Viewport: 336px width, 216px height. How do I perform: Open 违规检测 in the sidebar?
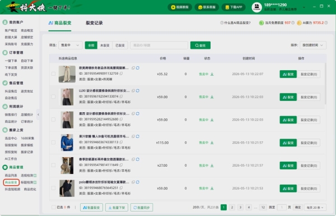tap(27, 176)
